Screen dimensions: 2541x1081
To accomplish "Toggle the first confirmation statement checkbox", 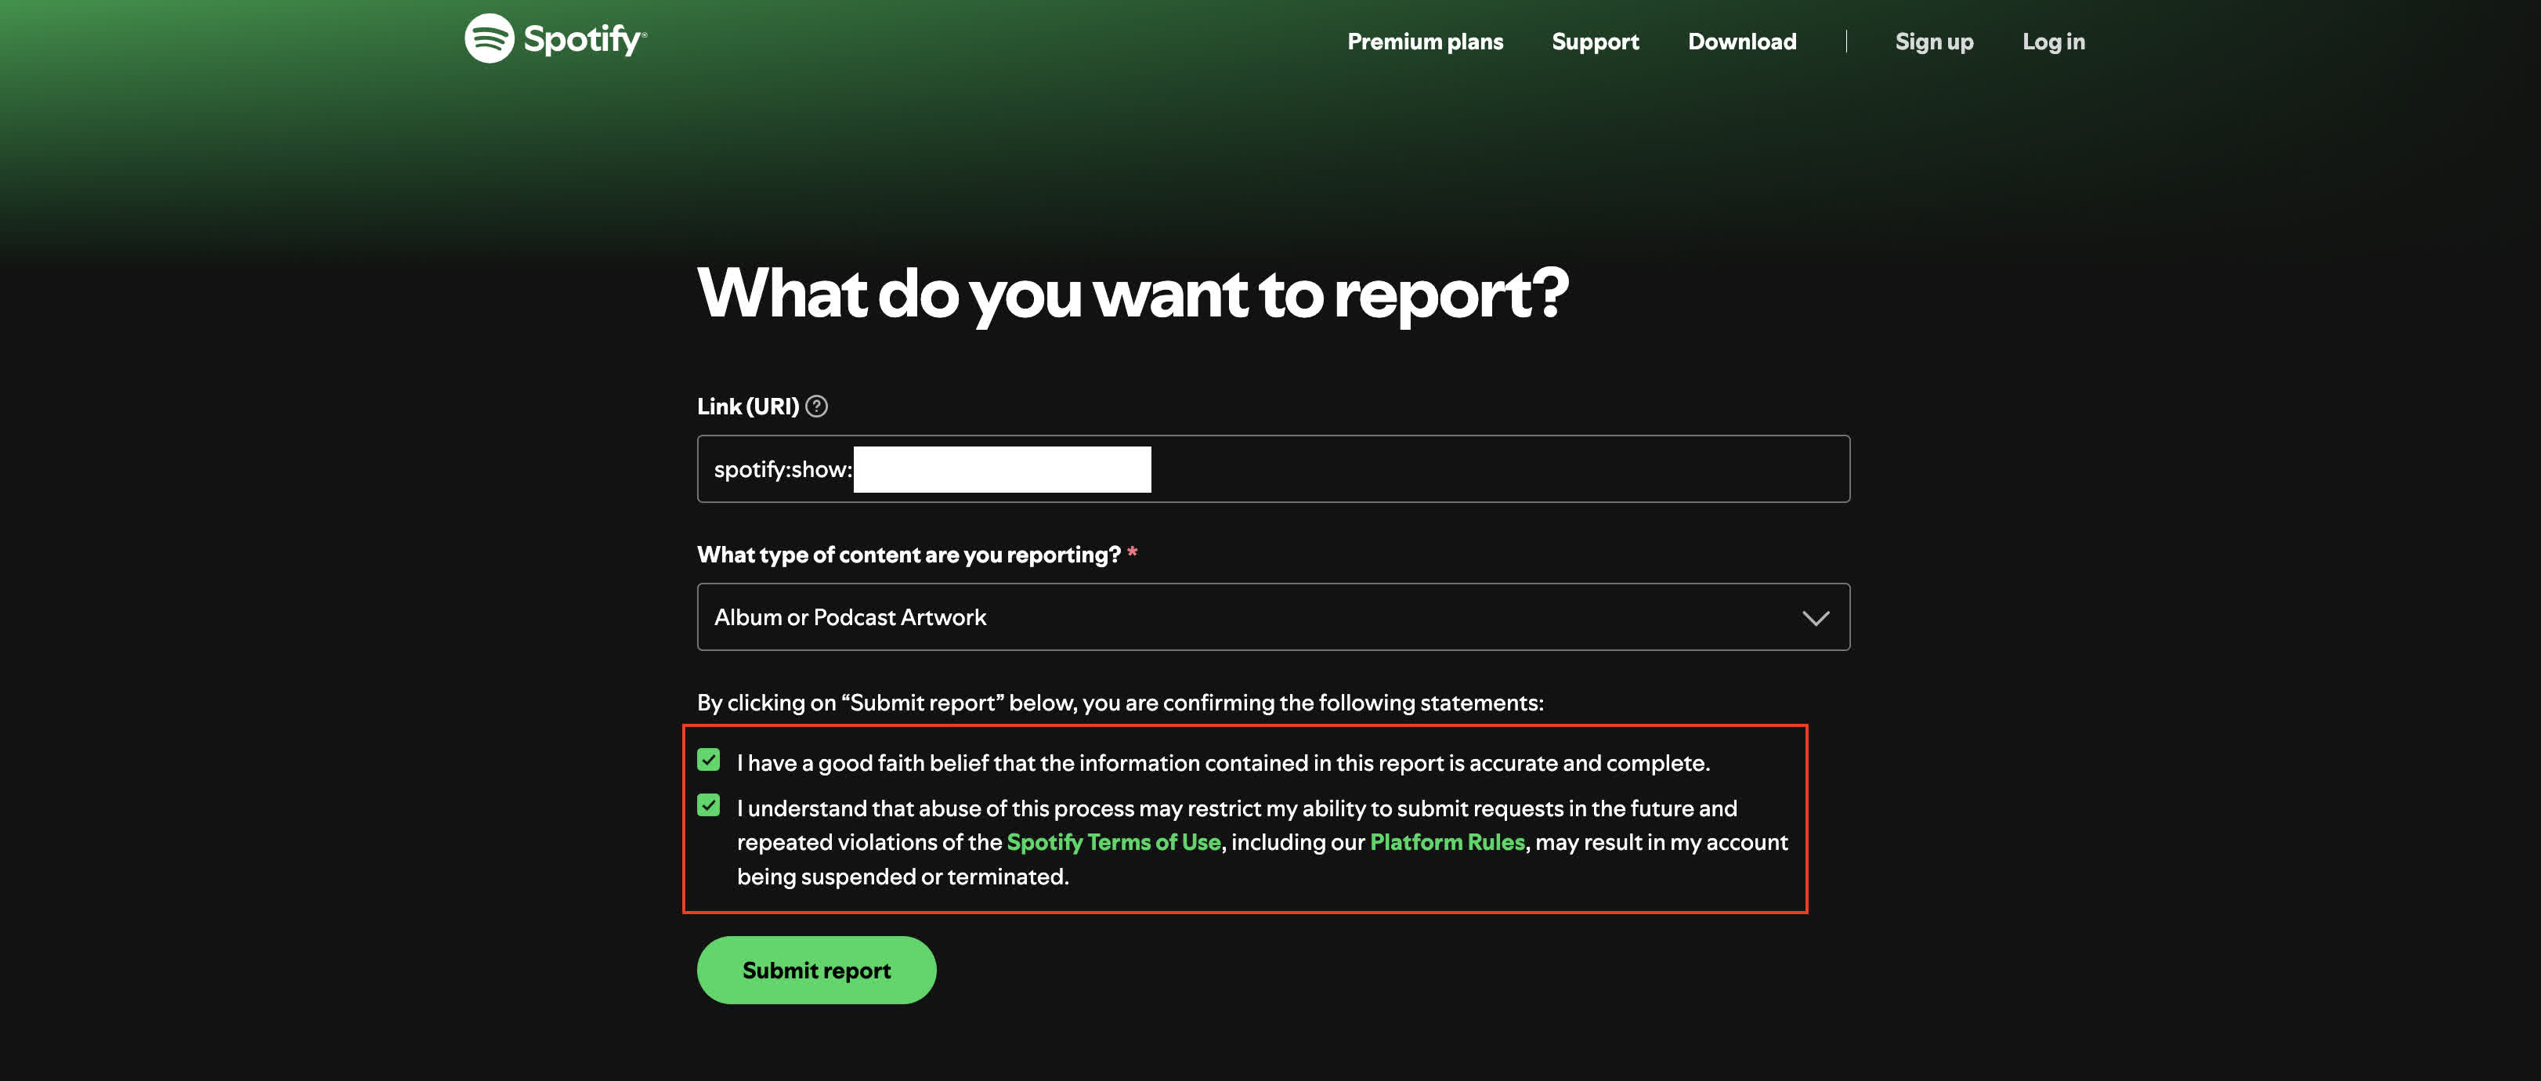I will tap(709, 760).
